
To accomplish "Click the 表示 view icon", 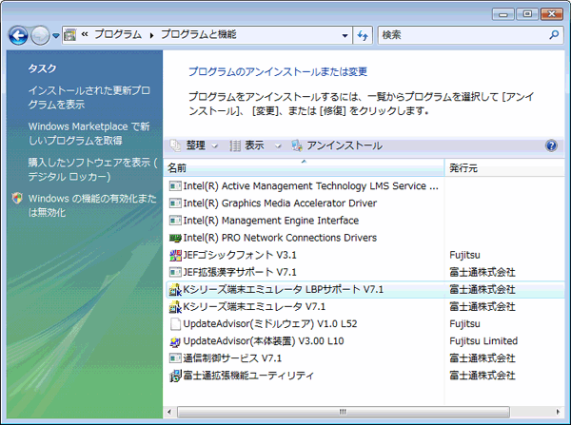I will (x=235, y=145).
